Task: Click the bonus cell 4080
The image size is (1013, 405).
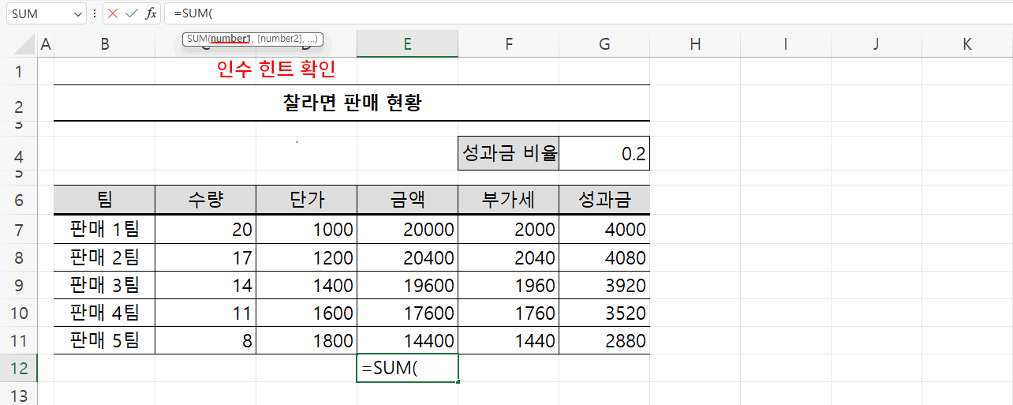Action: point(604,257)
